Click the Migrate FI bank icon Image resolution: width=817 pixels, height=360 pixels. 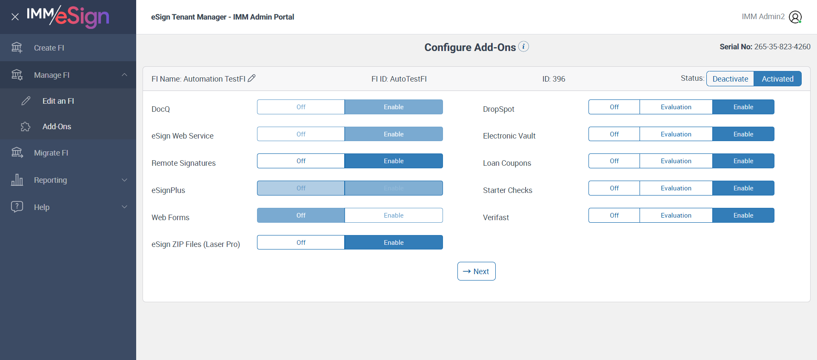coord(17,153)
